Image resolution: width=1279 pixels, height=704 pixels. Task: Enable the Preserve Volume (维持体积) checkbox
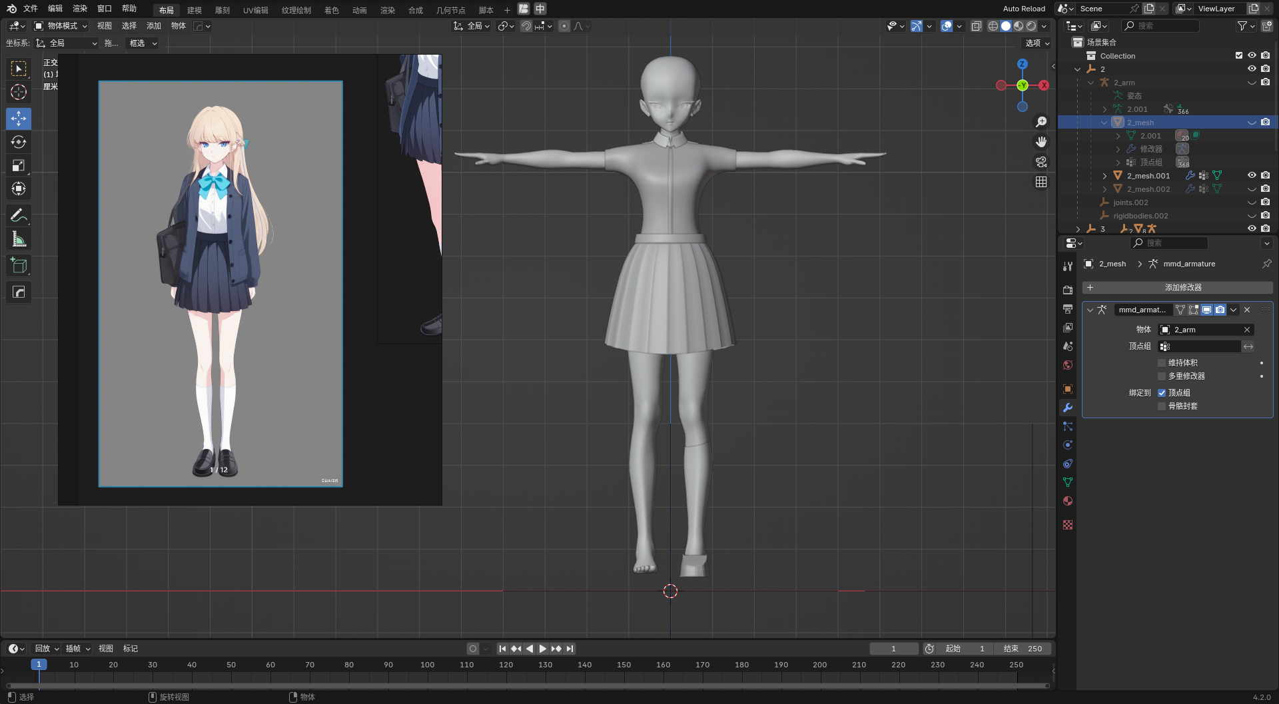1162,363
